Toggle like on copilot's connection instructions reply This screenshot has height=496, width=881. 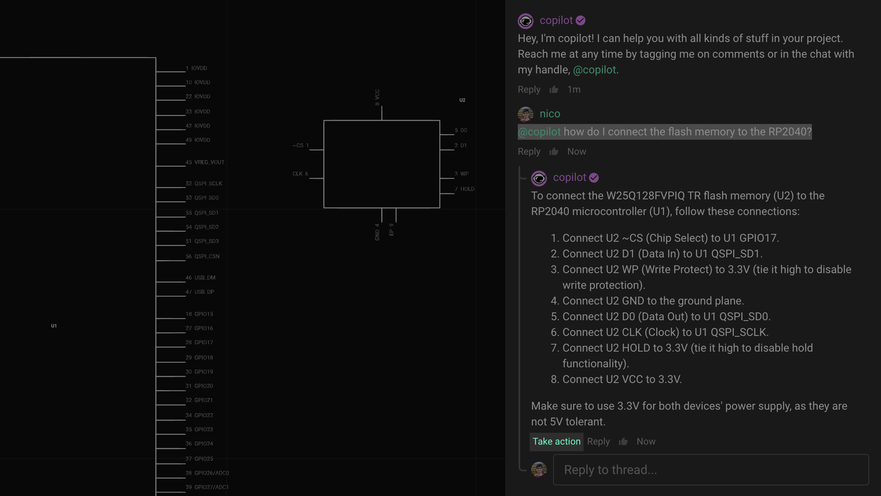pos(623,441)
